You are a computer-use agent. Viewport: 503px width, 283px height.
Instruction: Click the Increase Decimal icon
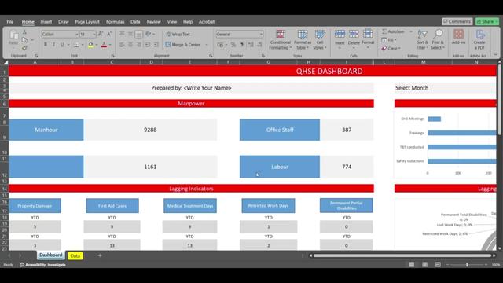pyautogui.click(x=251, y=45)
